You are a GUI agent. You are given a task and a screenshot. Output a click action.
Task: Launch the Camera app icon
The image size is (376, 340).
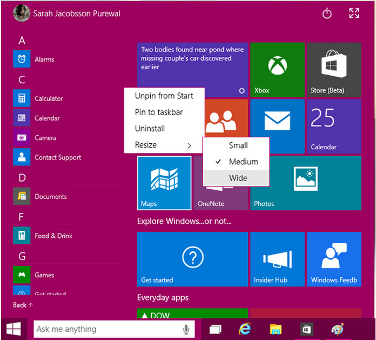point(22,137)
